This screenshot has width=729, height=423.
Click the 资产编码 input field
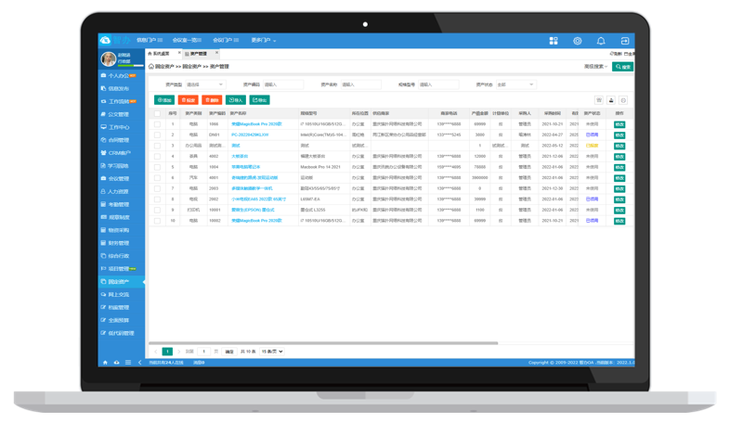[283, 84]
